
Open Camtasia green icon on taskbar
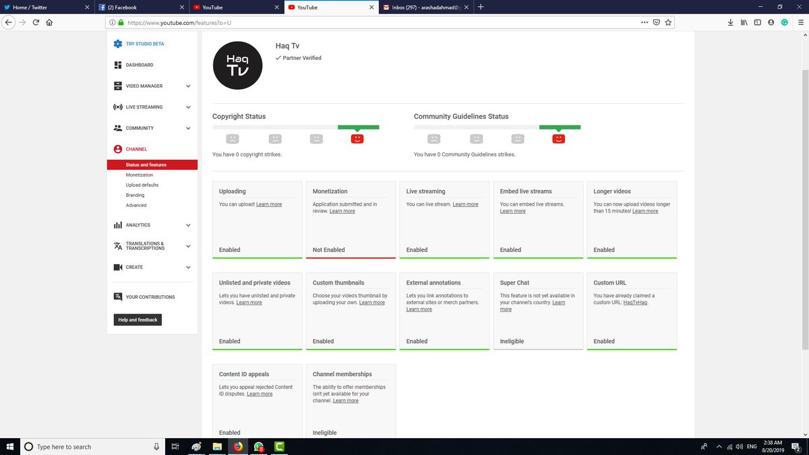coord(280,446)
